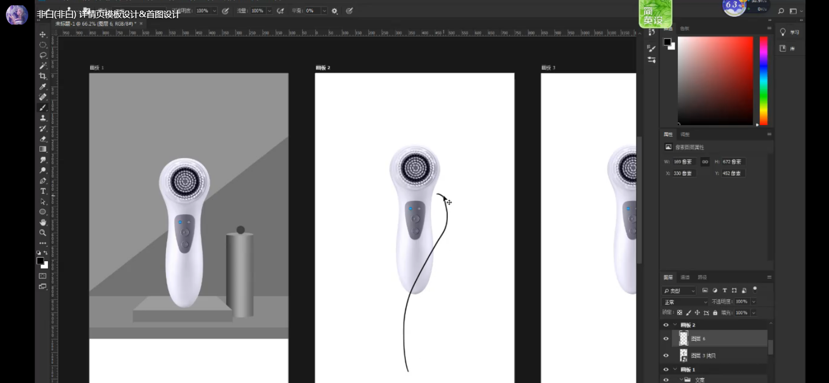Toggle lock transparent pixels
Screen dimensions: 829x383
680,312
